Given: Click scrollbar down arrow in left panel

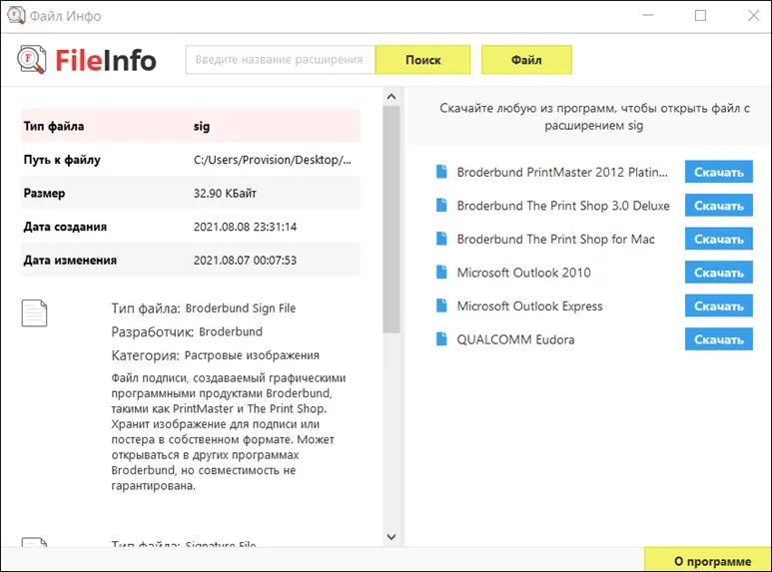Looking at the screenshot, I should (391, 537).
